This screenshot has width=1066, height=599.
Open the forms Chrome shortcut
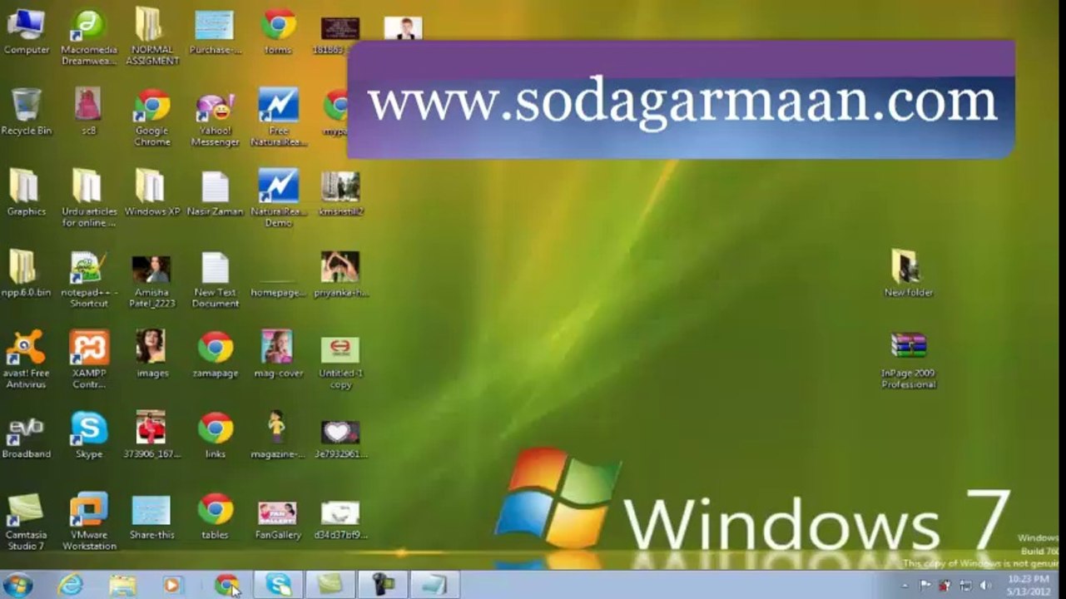pos(278,32)
